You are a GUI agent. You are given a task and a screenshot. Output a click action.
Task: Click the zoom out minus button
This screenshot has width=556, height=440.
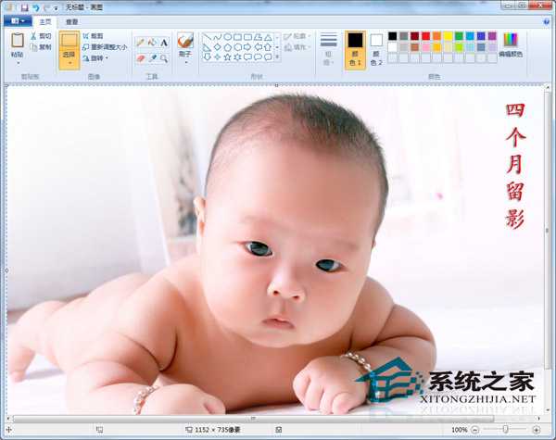pyautogui.click(x=475, y=430)
